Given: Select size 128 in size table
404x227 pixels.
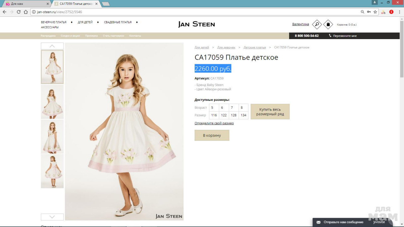Looking at the screenshot, I should point(234,115).
